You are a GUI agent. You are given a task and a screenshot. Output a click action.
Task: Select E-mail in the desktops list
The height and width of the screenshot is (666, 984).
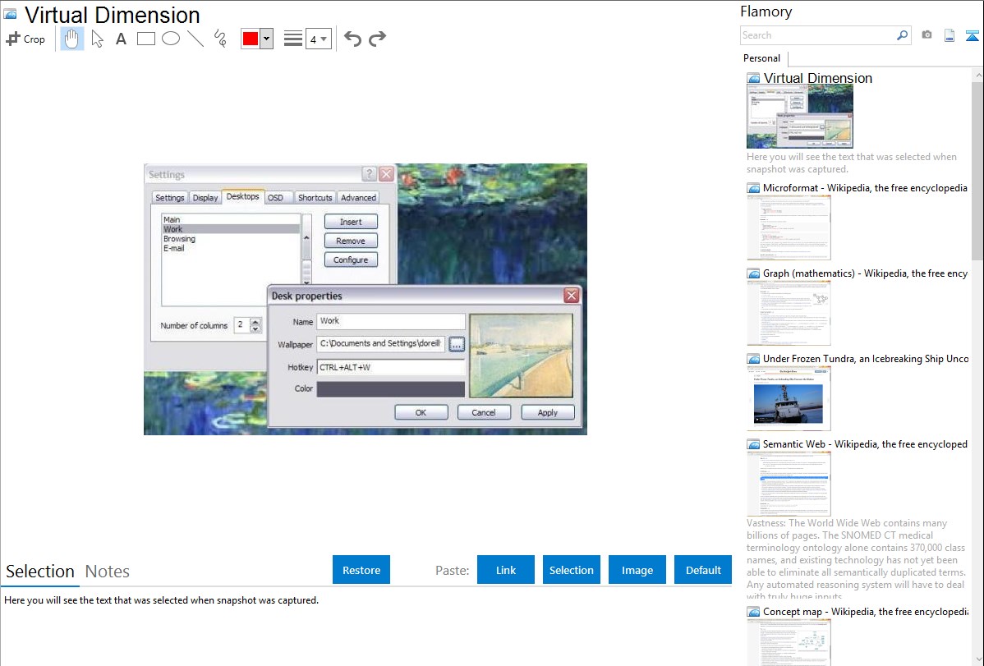click(x=174, y=248)
